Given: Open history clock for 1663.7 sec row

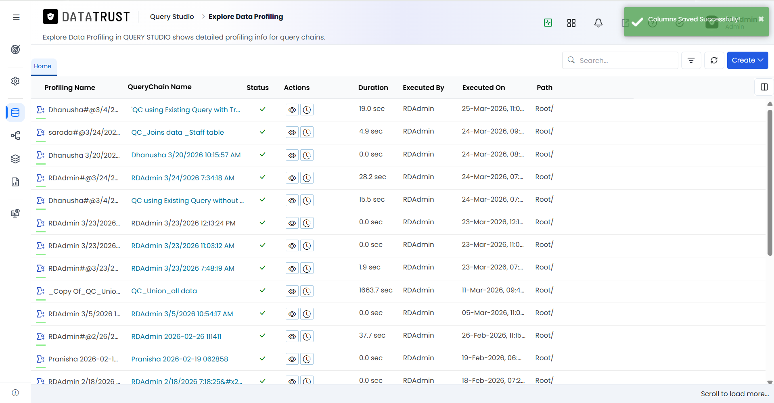Looking at the screenshot, I should tap(307, 291).
